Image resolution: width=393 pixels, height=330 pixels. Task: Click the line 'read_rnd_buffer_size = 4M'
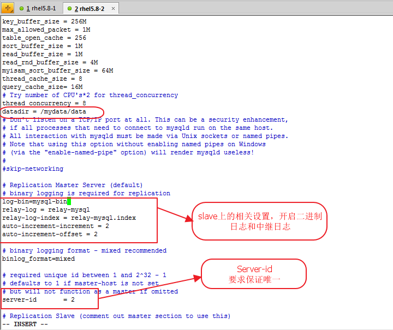click(x=50, y=63)
